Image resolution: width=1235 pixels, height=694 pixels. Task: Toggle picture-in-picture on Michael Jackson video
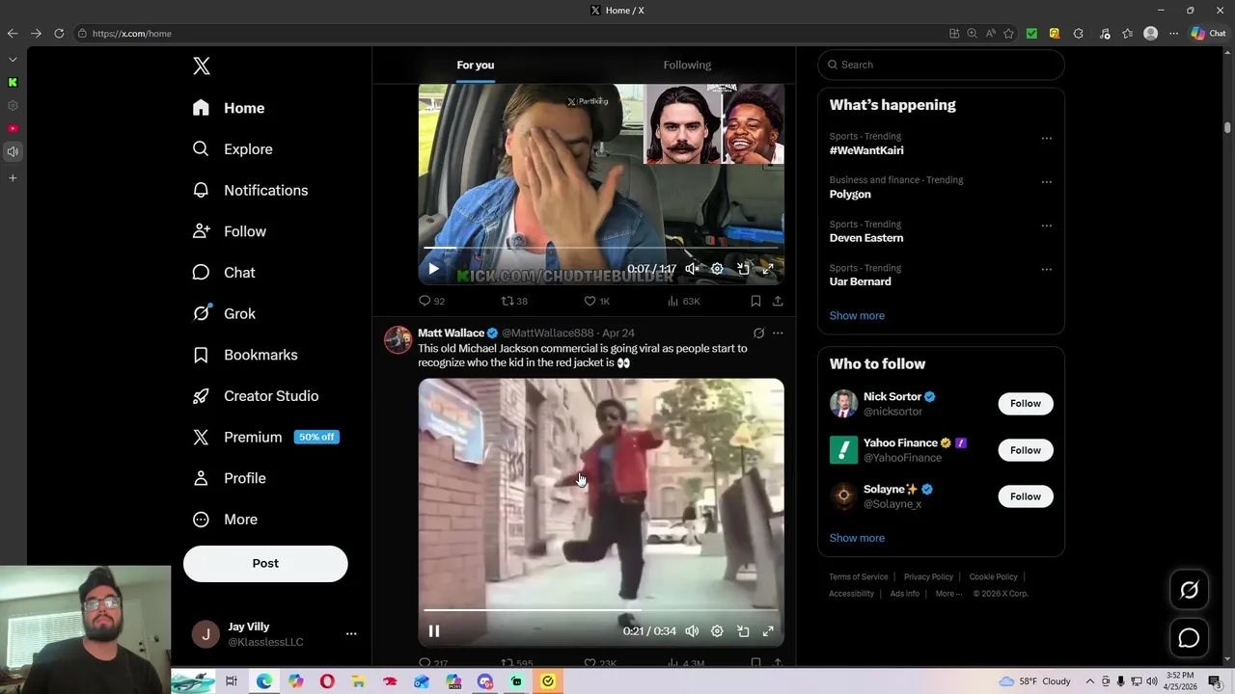tap(743, 631)
